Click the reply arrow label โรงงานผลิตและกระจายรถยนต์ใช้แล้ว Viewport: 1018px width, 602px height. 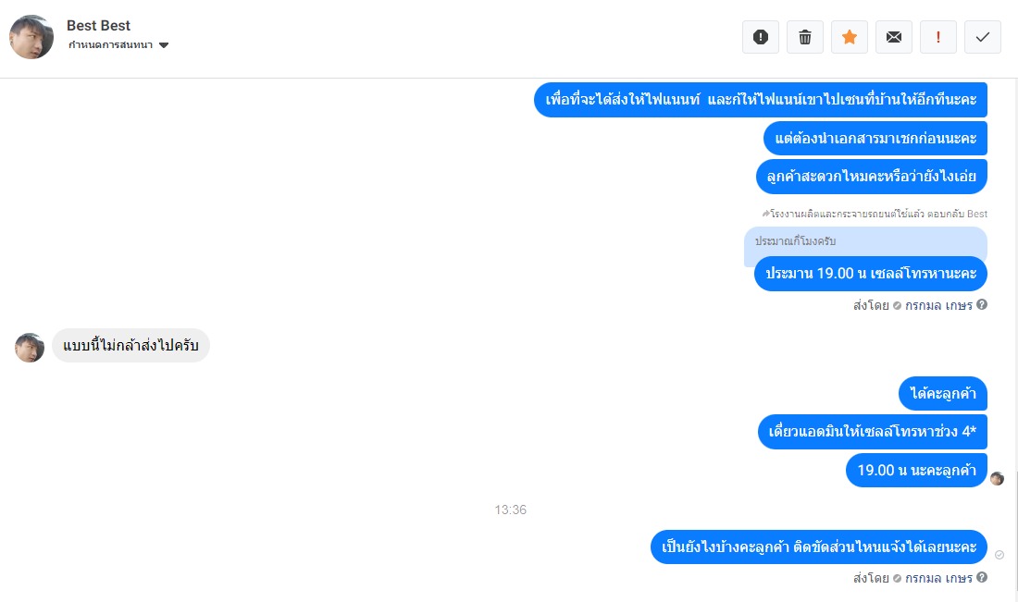tap(875, 214)
